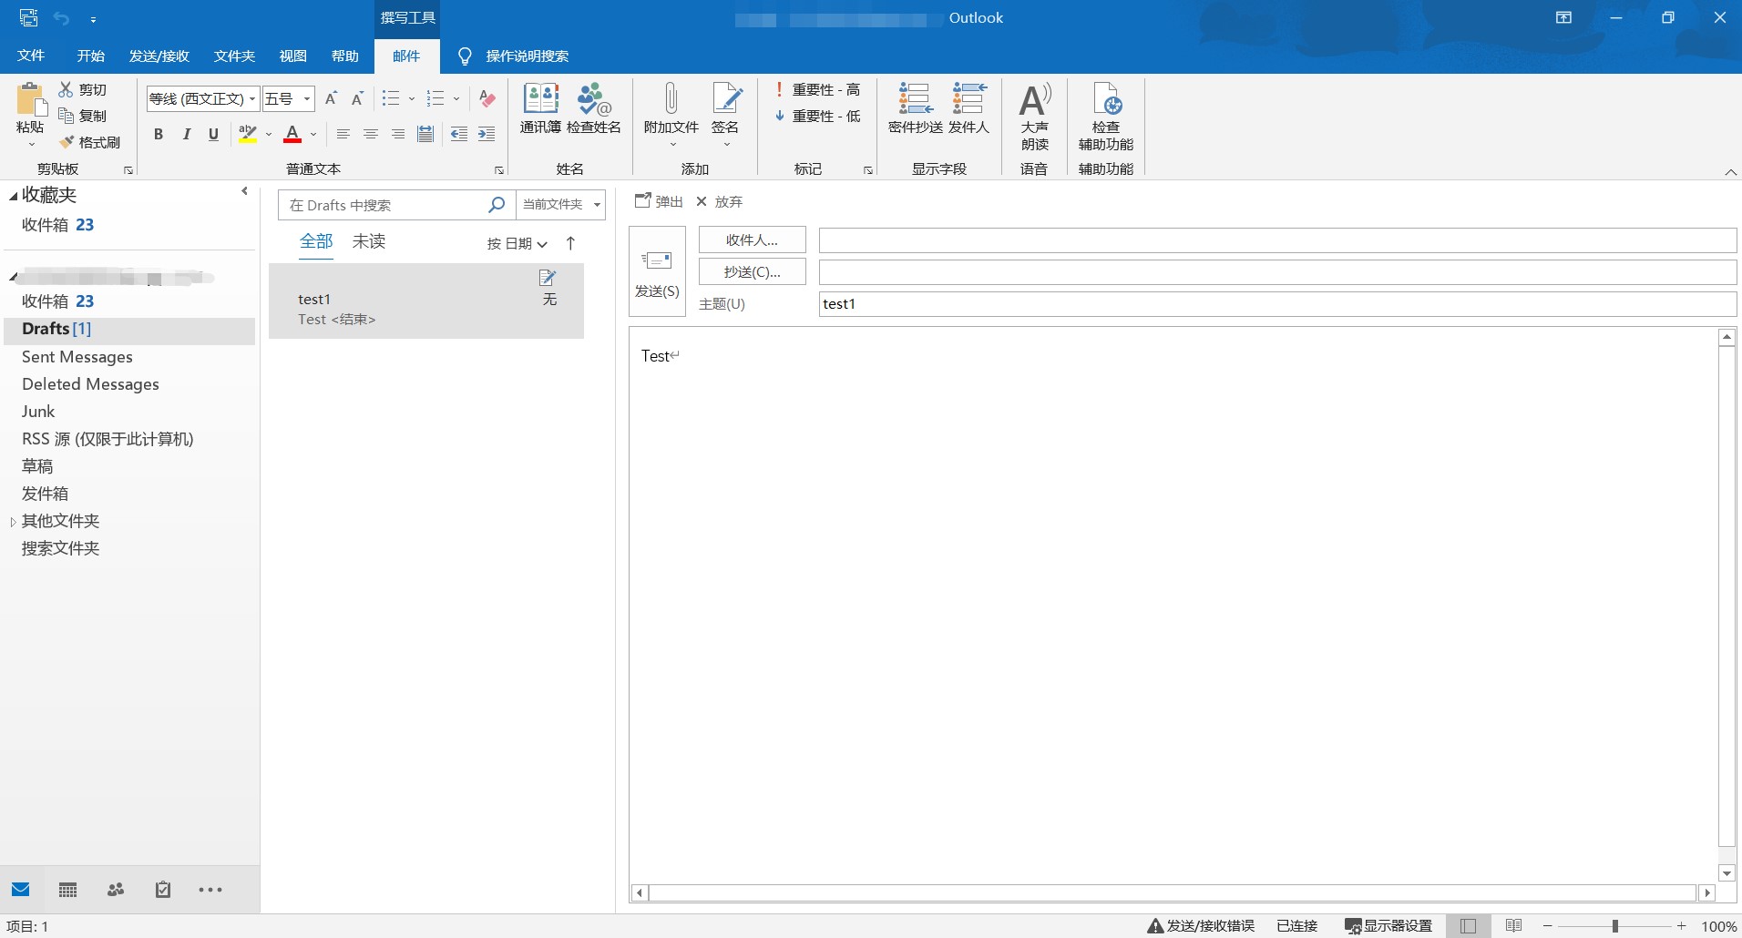Open font color dropdown arrow
The height and width of the screenshot is (938, 1742).
[313, 134]
